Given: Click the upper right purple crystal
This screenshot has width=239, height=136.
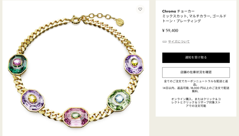Looking at the screenshot, I should point(134,64).
